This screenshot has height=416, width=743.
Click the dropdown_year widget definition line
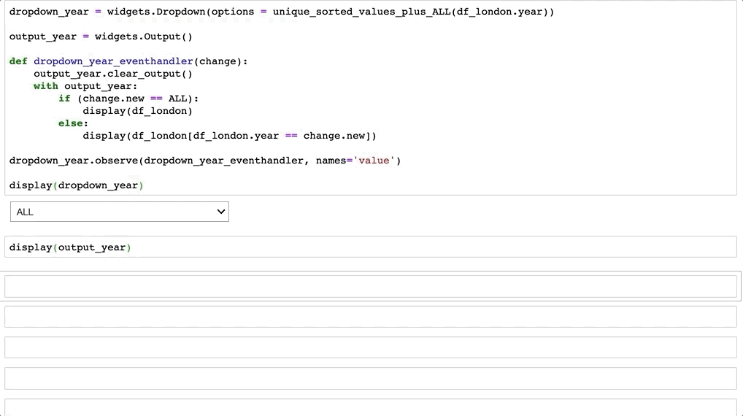(x=282, y=12)
